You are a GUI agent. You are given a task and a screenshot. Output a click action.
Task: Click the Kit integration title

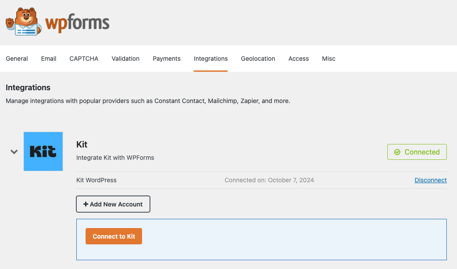(x=82, y=144)
